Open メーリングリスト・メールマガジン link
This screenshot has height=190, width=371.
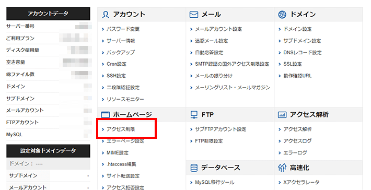(233, 88)
